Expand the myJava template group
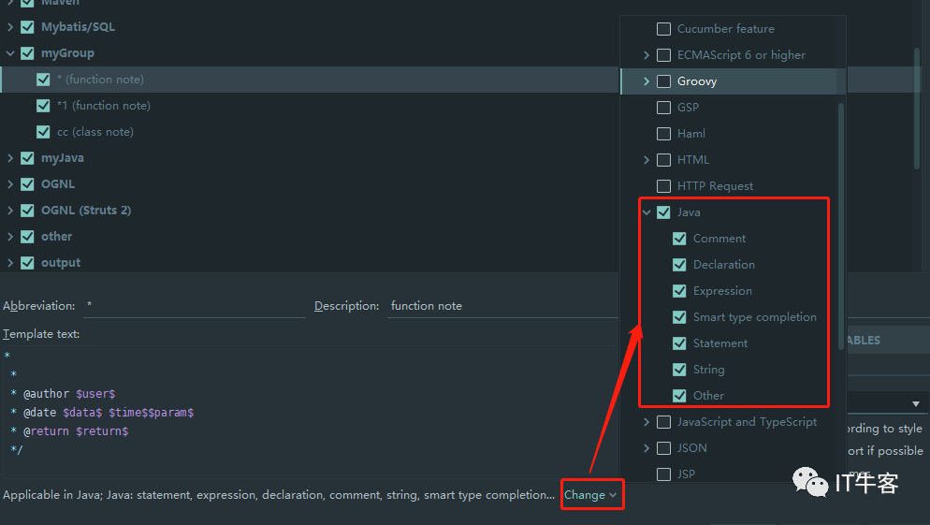Viewport: 930px width, 525px height. click(10, 158)
